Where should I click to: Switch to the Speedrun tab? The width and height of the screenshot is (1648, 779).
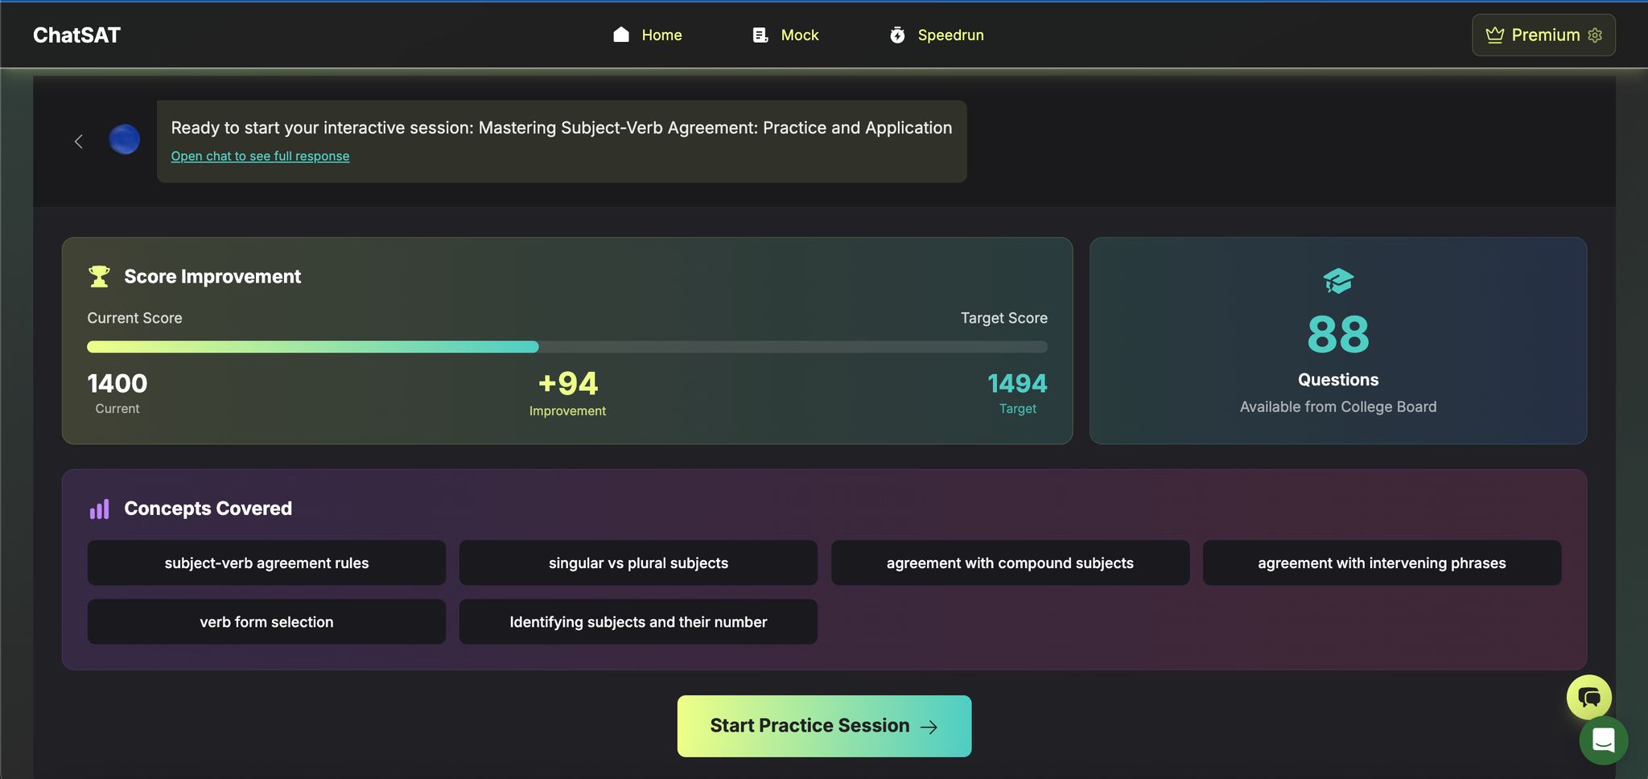pos(937,35)
